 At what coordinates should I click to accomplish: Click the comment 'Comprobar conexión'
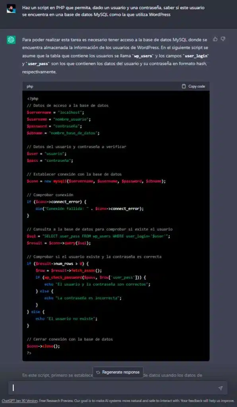(50, 195)
